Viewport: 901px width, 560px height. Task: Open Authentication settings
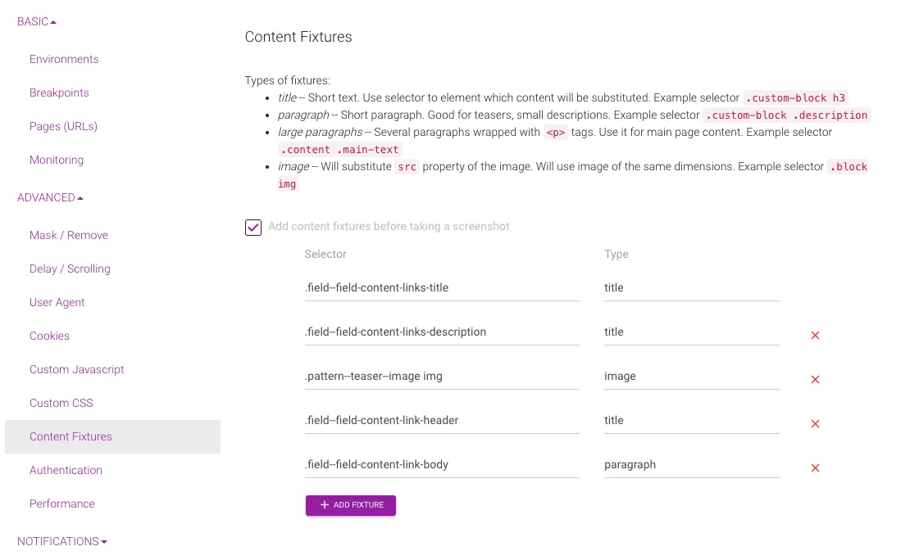(66, 470)
